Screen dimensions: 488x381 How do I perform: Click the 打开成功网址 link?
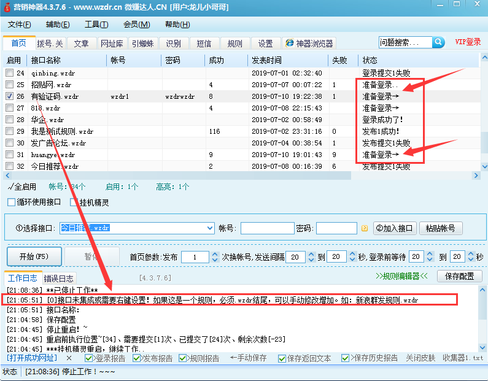click(x=32, y=358)
